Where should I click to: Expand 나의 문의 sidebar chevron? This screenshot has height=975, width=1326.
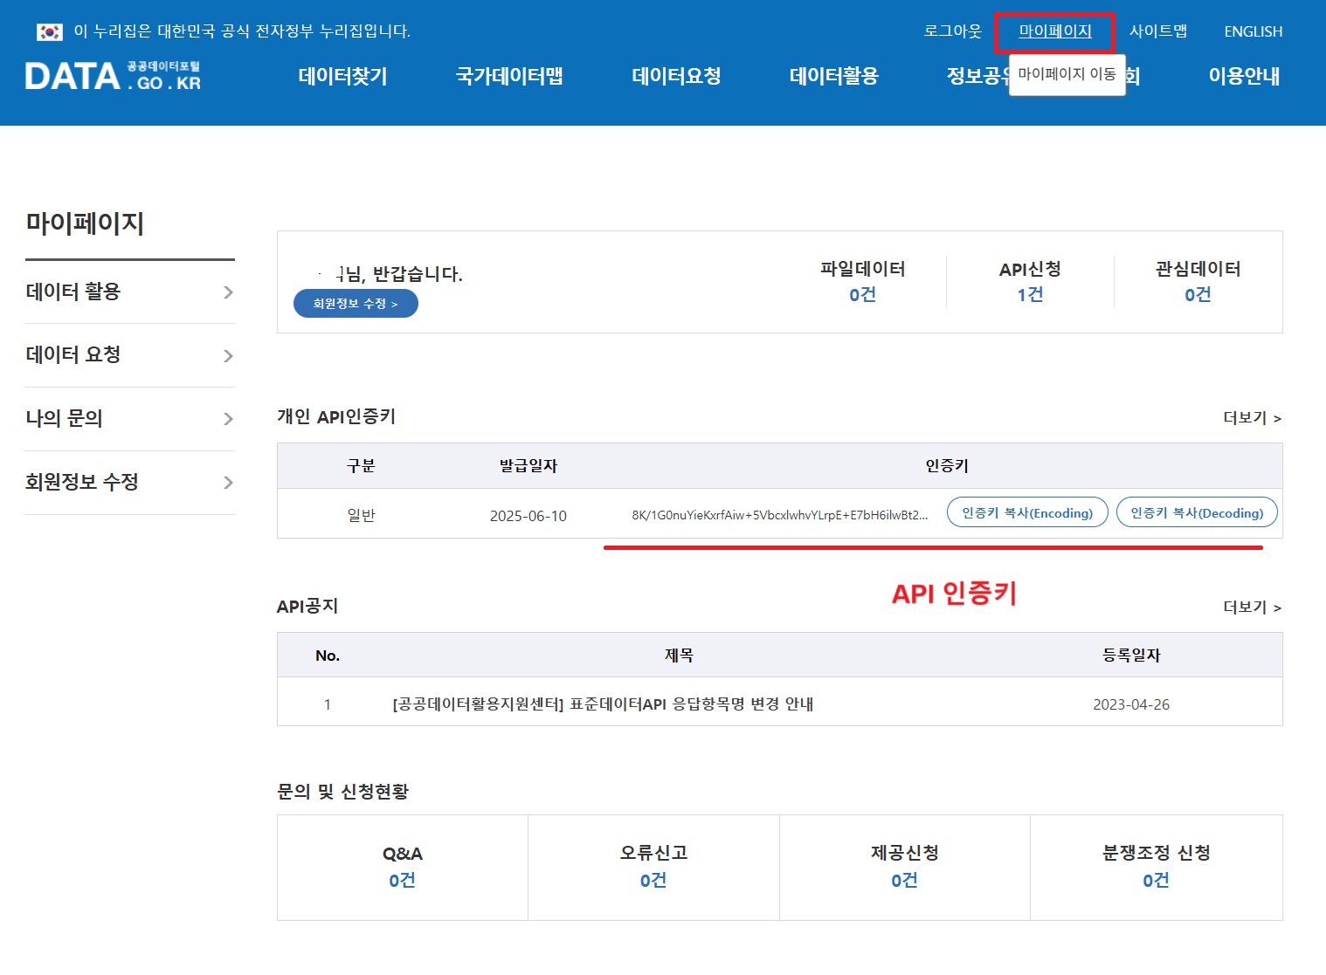coord(228,419)
